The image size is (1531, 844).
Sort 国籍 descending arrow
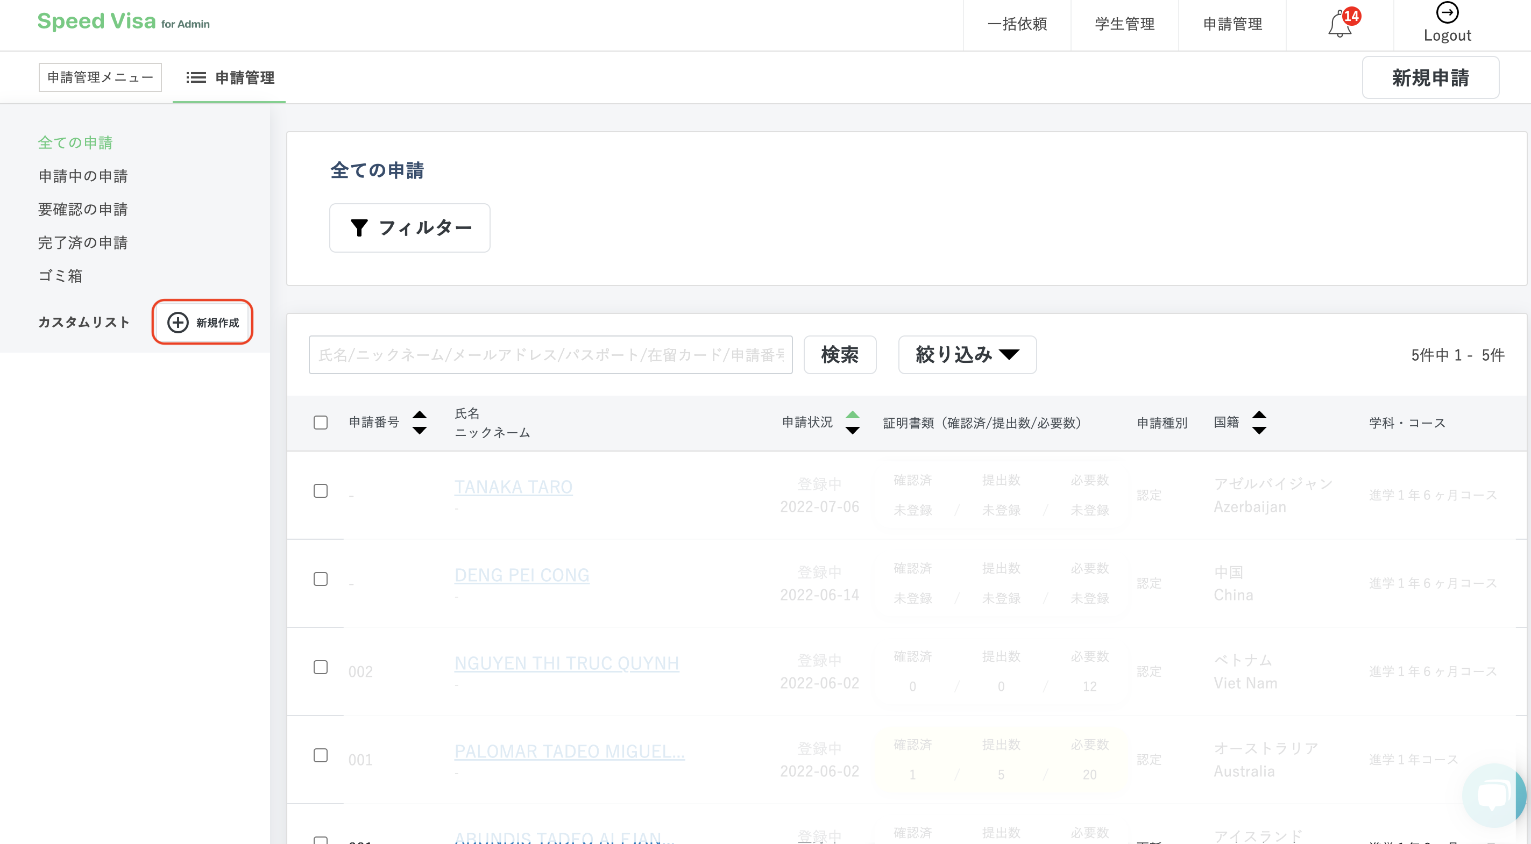(x=1259, y=430)
